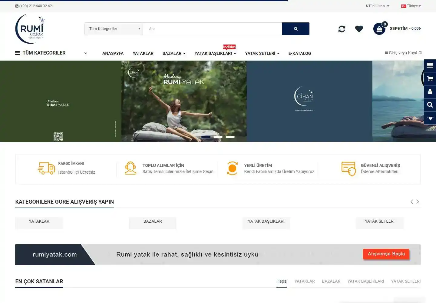The height and width of the screenshot is (303, 436).
Task: Click Giriş veya Kayıt Ol link
Action: click(x=404, y=53)
